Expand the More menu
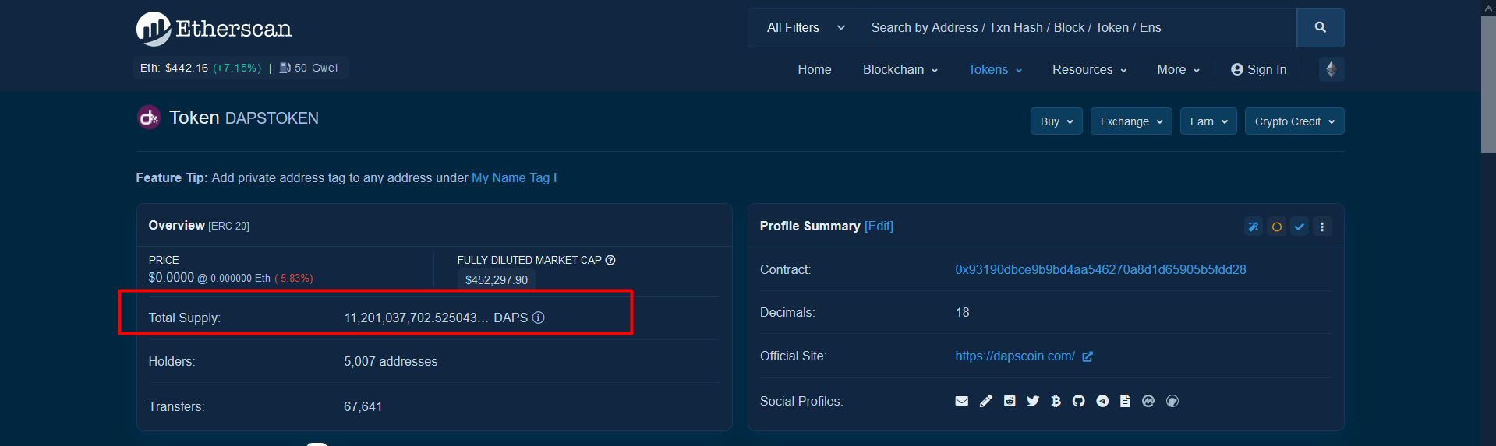This screenshot has height=446, width=1496. [x=1178, y=69]
